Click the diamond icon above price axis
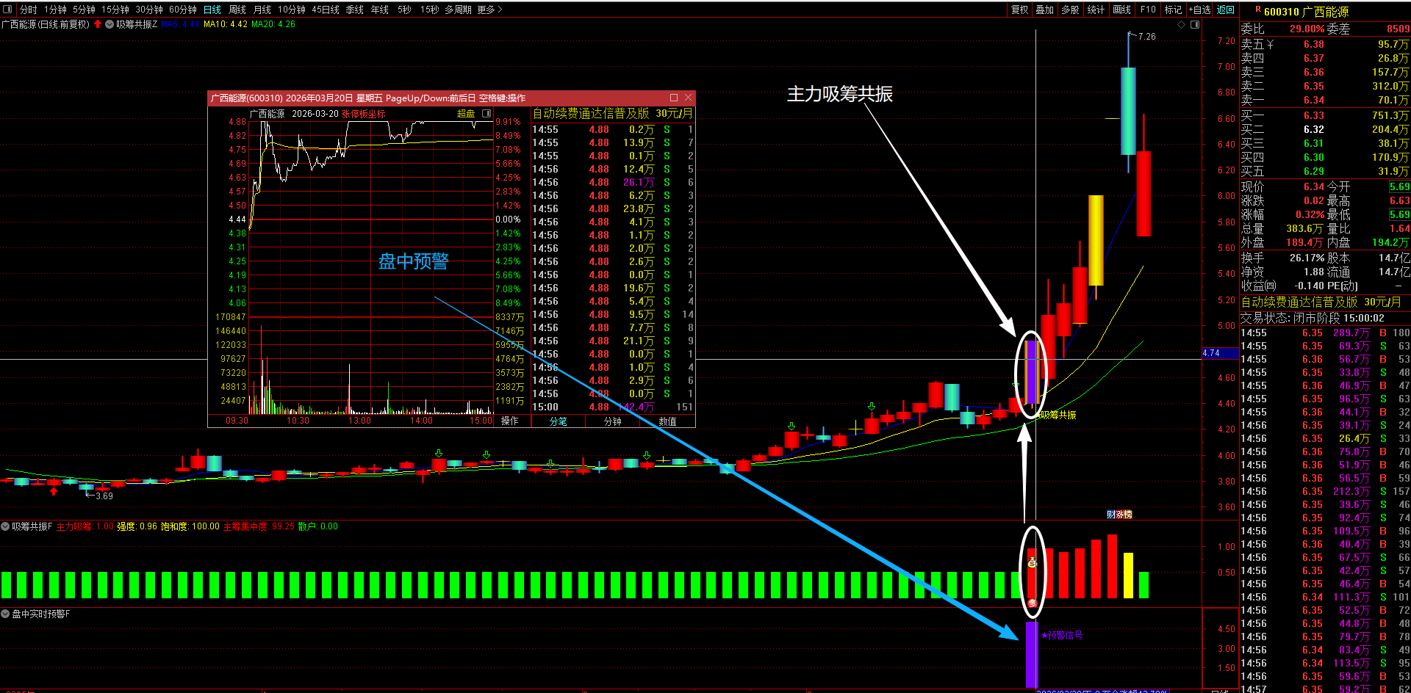Screen dimensions: 1411x693 1182,25
